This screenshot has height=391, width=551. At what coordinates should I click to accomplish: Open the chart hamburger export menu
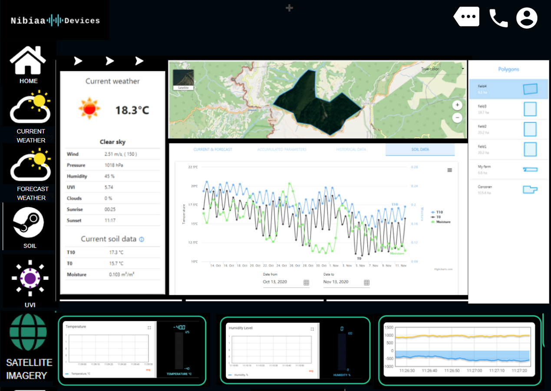click(449, 170)
